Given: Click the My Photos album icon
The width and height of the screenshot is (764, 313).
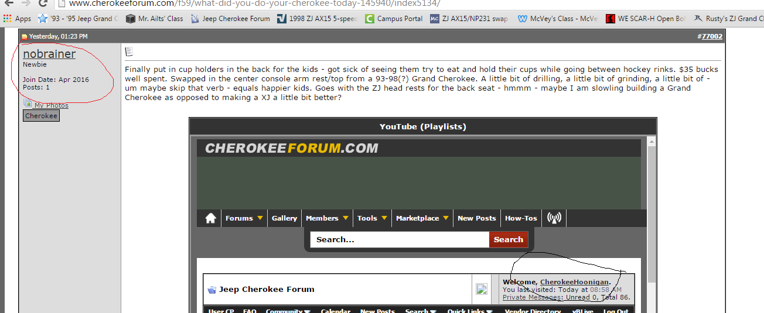Looking at the screenshot, I should pos(28,104).
